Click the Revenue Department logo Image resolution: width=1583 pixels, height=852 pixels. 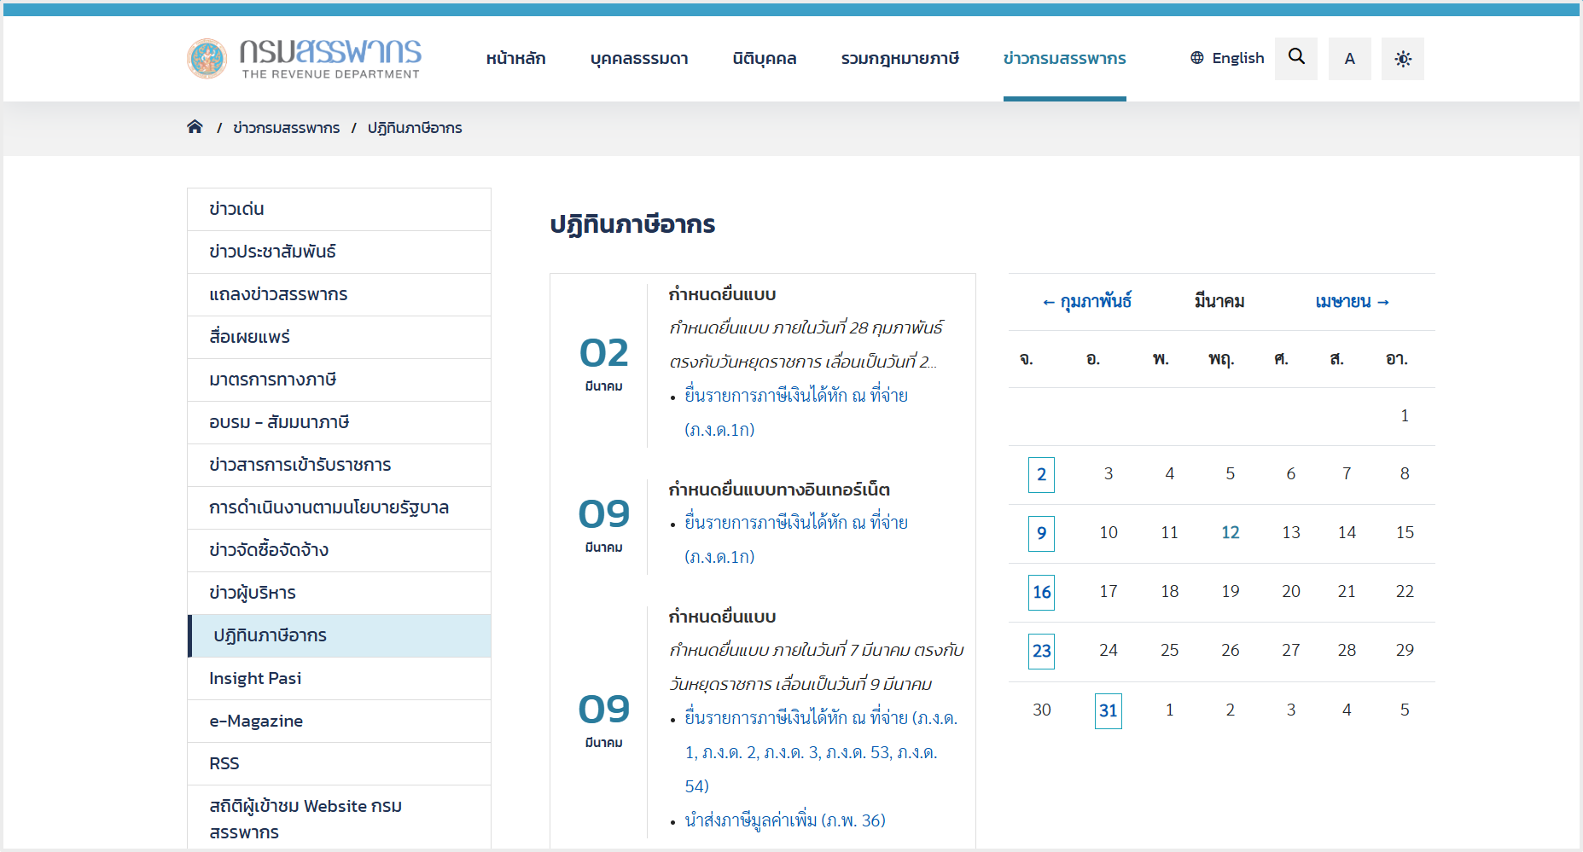(305, 58)
